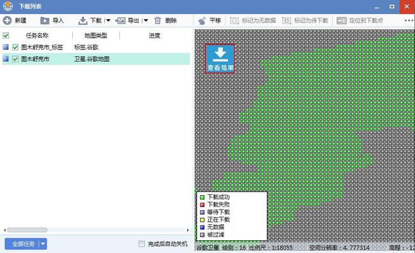
Task: Click the 卫星.谷歌地图 map type cell
Action: tap(92, 59)
